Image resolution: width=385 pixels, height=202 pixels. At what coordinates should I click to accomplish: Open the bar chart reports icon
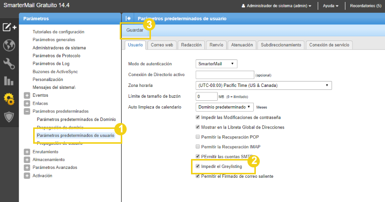point(9,81)
